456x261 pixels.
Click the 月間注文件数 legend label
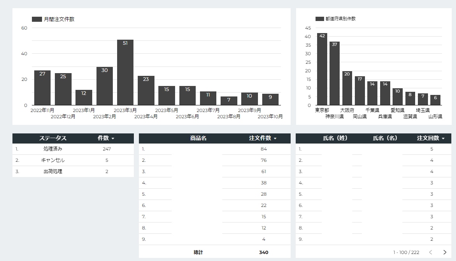59,19
